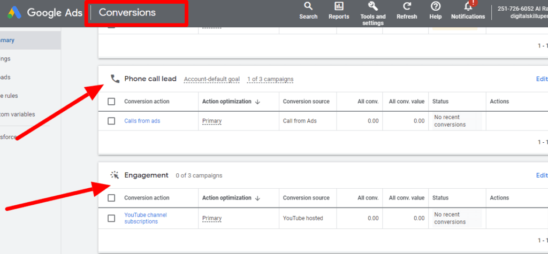This screenshot has width=548, height=254.
Task: Click 1 of 3 campaigns link
Action: pos(270,79)
